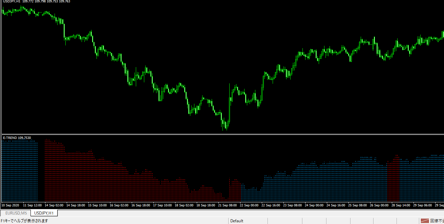Image resolution: width=444 pixels, height=224 pixels.
Task: Select the USDJPY,H1 chart tab
Action: [44, 213]
